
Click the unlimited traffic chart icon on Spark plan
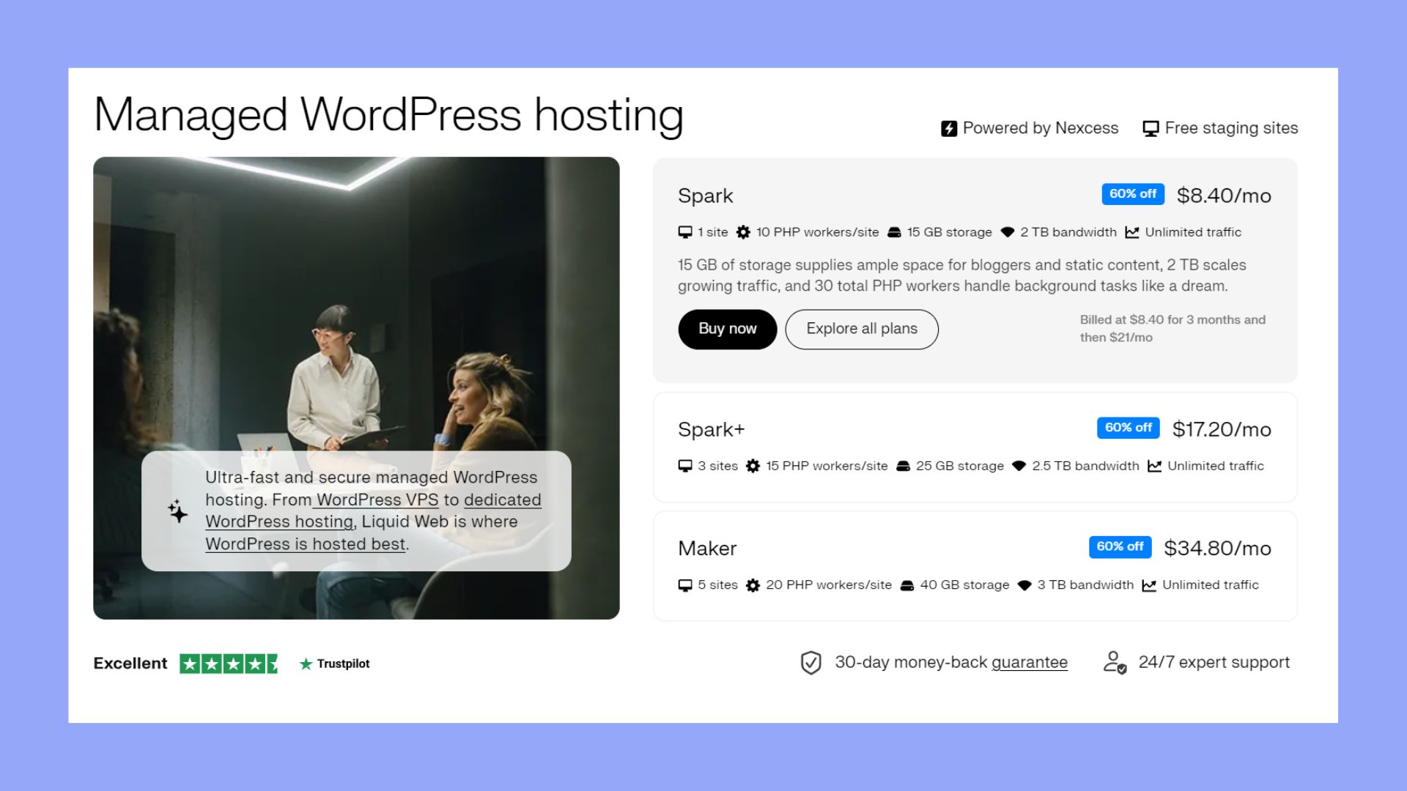1133,232
